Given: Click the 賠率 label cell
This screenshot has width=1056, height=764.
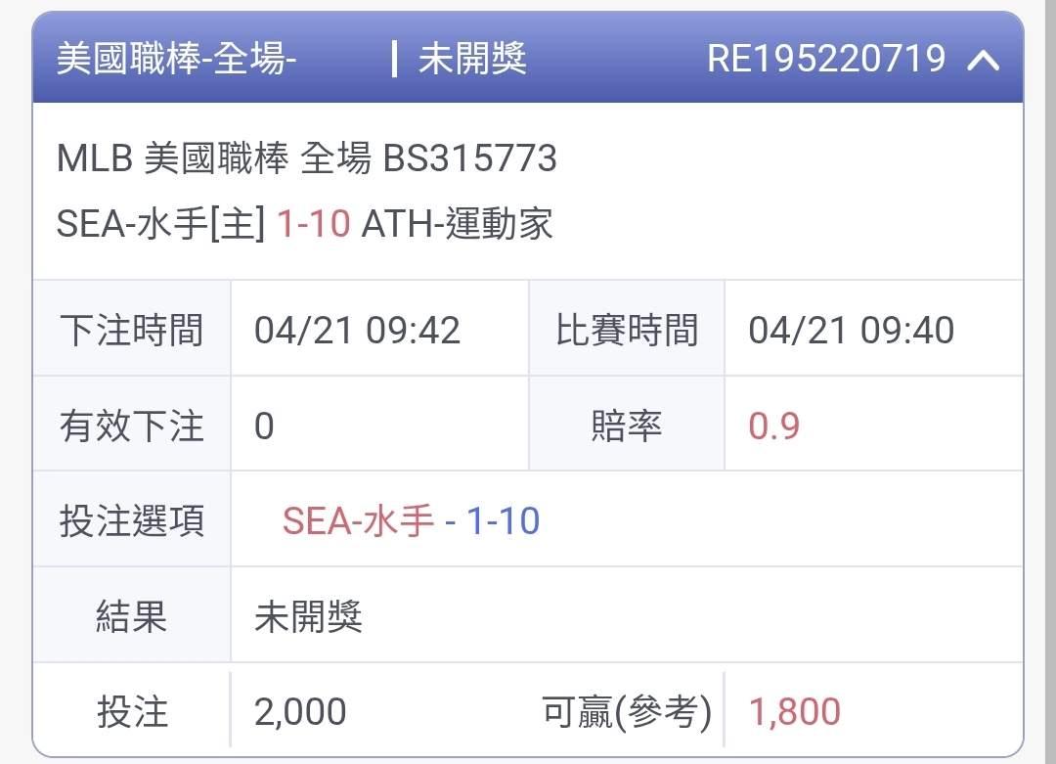Looking at the screenshot, I should tap(627, 426).
